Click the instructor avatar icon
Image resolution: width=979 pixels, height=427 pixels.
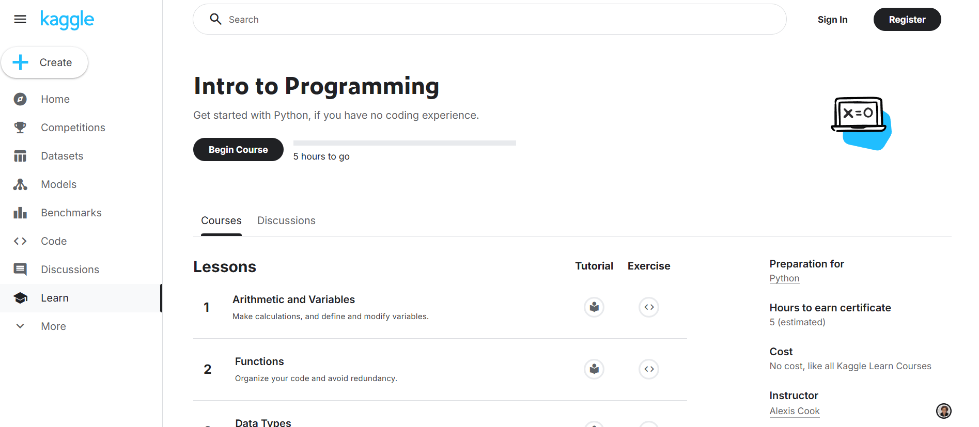[x=944, y=411]
